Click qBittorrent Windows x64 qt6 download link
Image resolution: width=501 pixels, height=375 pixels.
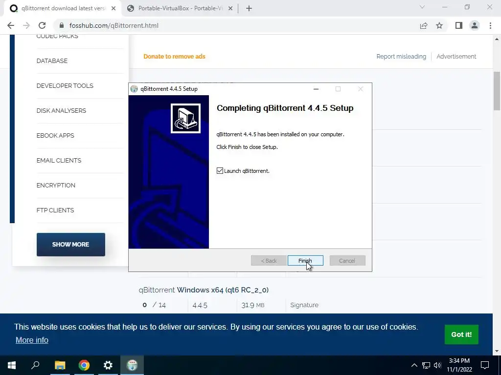click(x=204, y=290)
